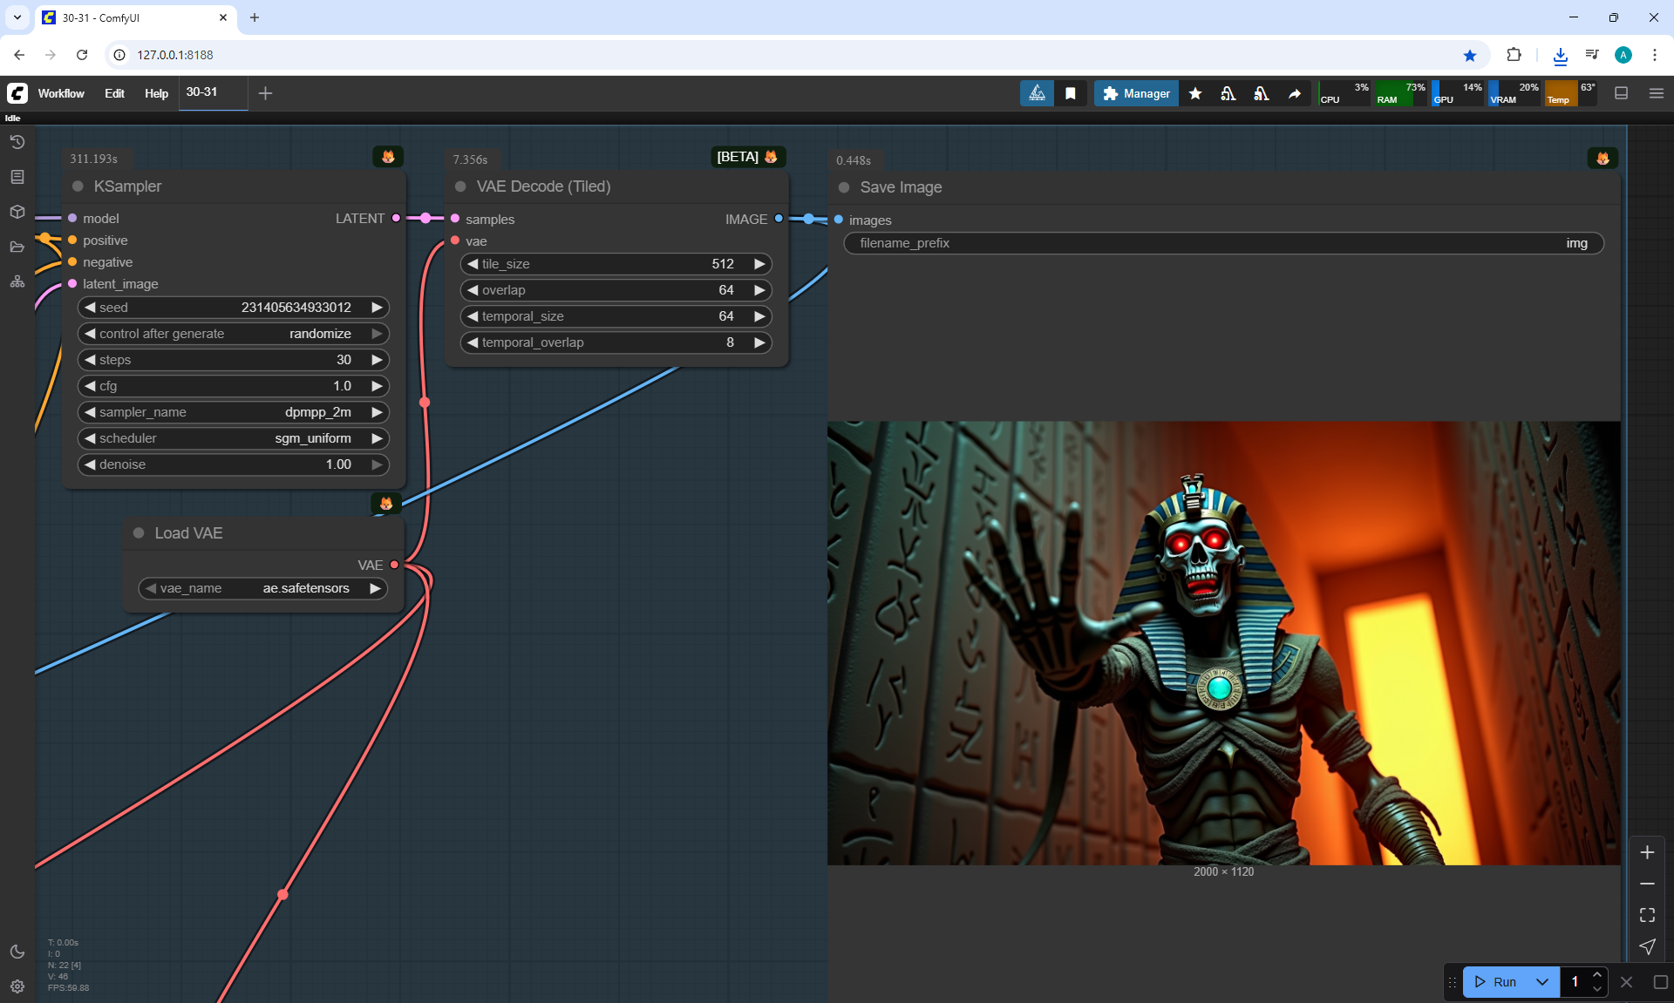The image size is (1674, 1003).
Task: Open the queue history sidebar icon
Action: click(x=17, y=142)
